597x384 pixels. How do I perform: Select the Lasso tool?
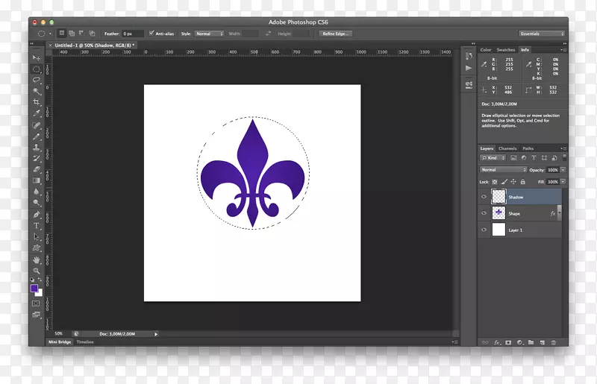pos(36,80)
